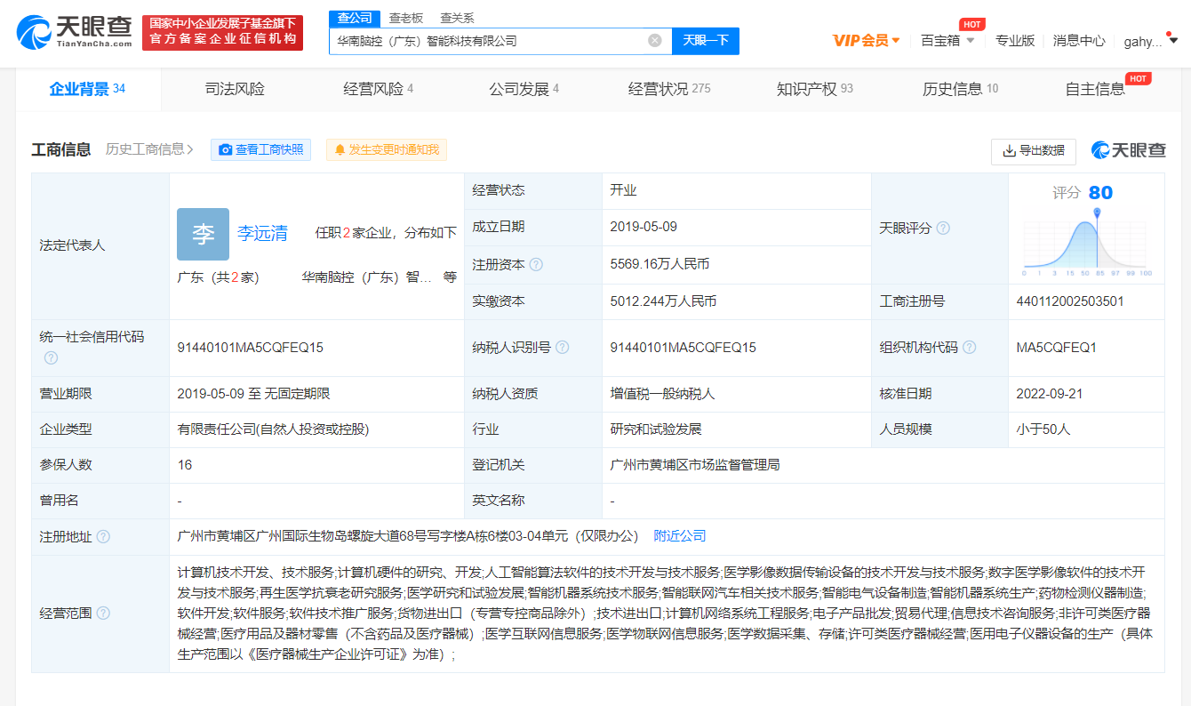The image size is (1191, 706).
Task: Switch to 查老板 search tab
Action: coord(406,18)
